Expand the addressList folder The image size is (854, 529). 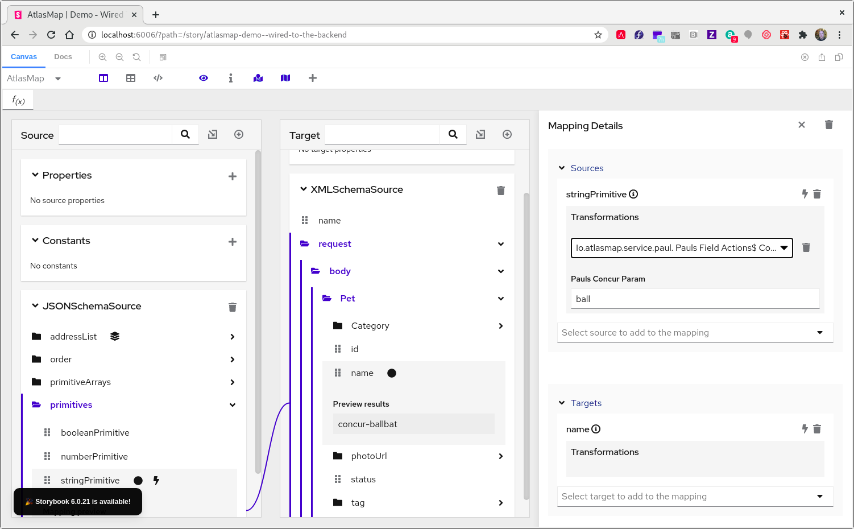click(x=232, y=337)
